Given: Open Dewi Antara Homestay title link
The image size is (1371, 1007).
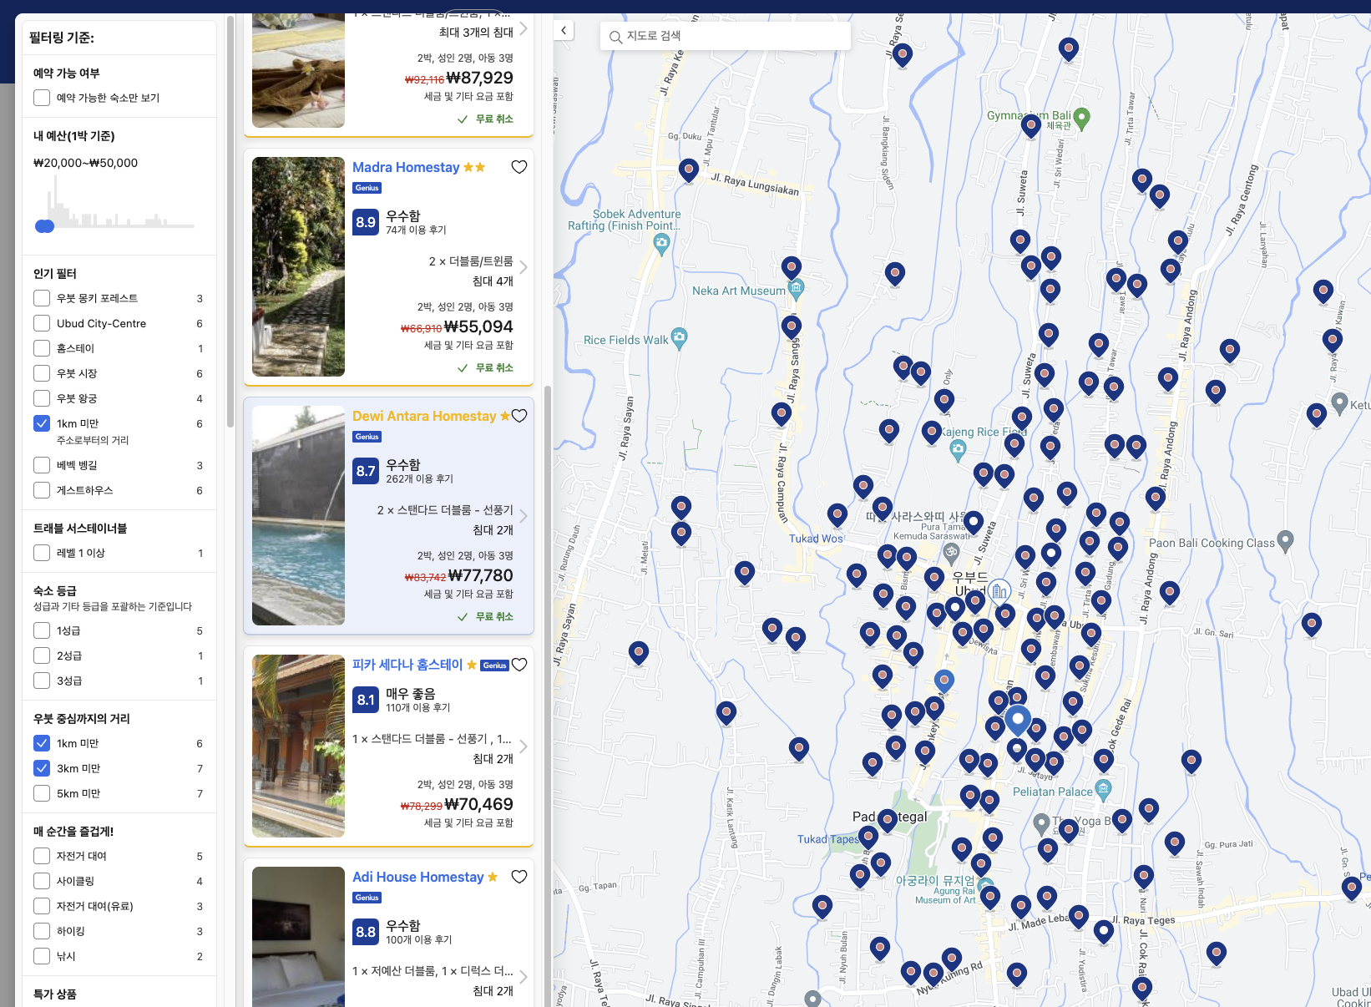Looking at the screenshot, I should tap(424, 416).
